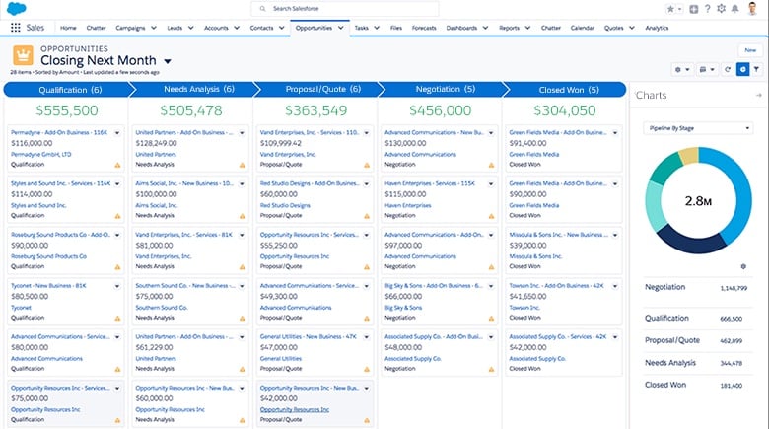Open the notifications bell
This screenshot has width=769, height=429.
tap(734, 9)
